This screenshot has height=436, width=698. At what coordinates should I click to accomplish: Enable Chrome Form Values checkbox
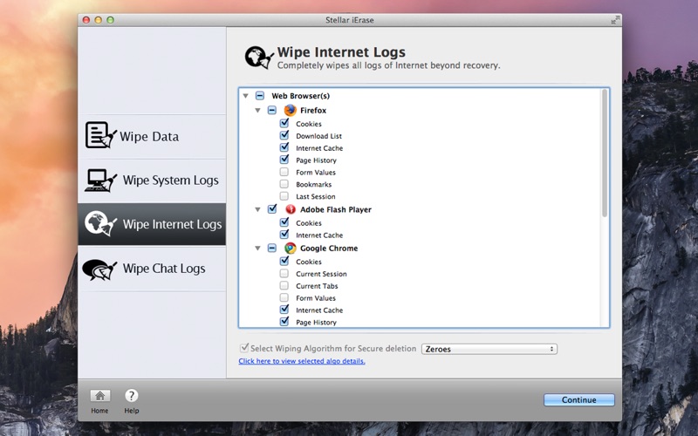coord(284,297)
